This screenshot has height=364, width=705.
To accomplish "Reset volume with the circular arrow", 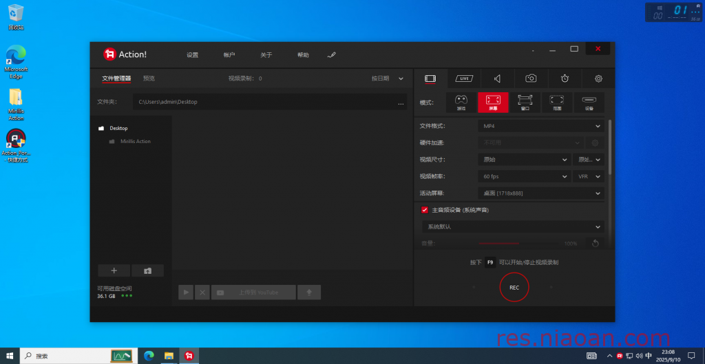I will tap(596, 243).
